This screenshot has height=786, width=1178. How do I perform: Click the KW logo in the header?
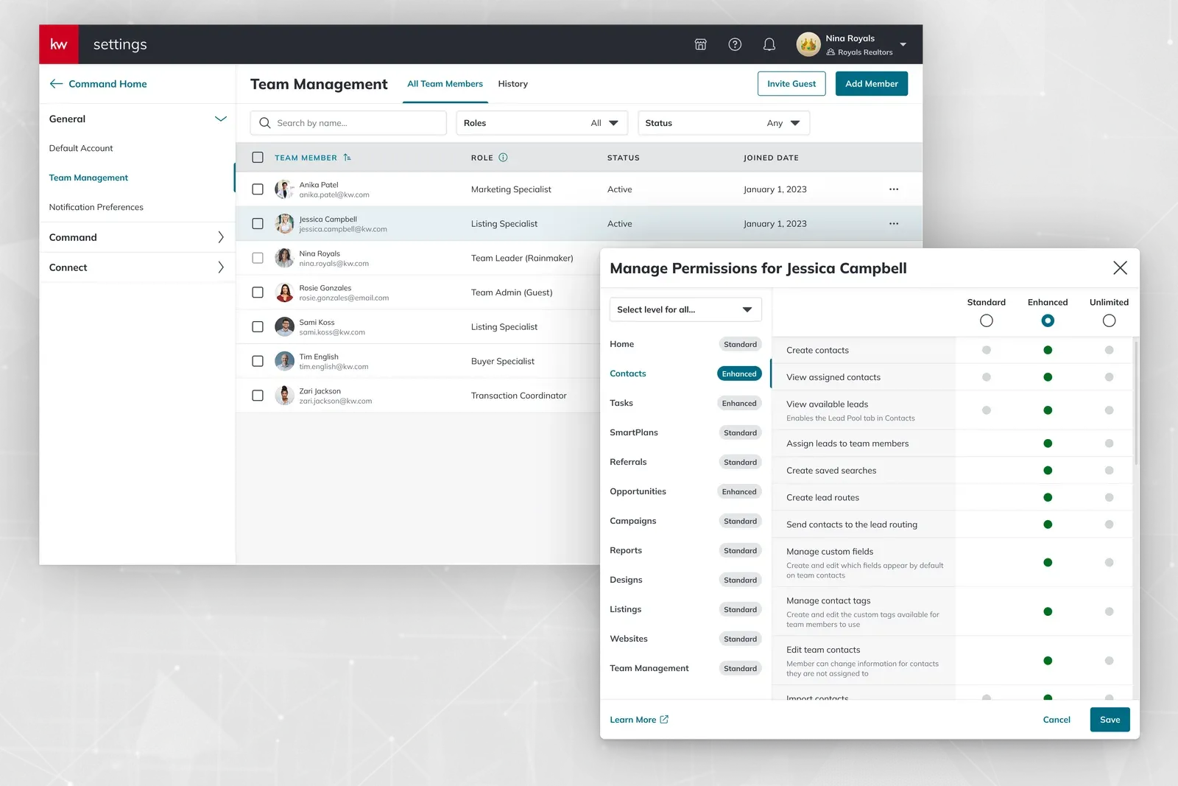59,44
